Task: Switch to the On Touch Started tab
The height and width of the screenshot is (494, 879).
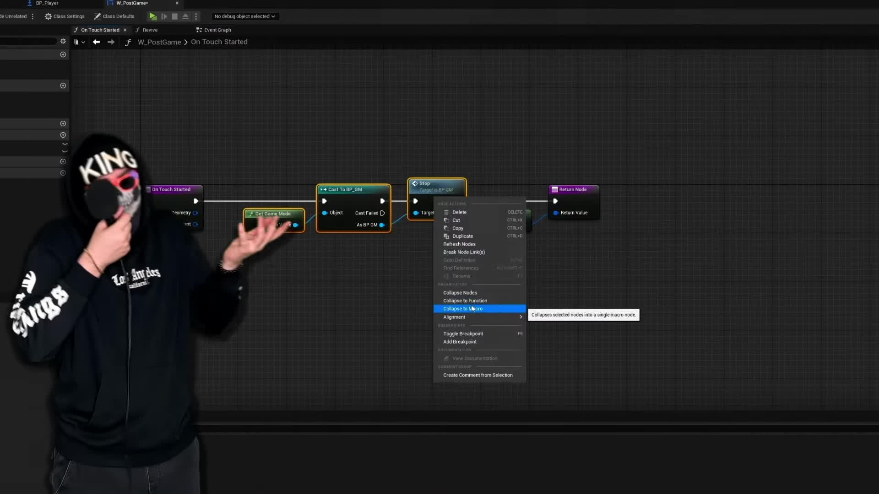Action: point(100,30)
